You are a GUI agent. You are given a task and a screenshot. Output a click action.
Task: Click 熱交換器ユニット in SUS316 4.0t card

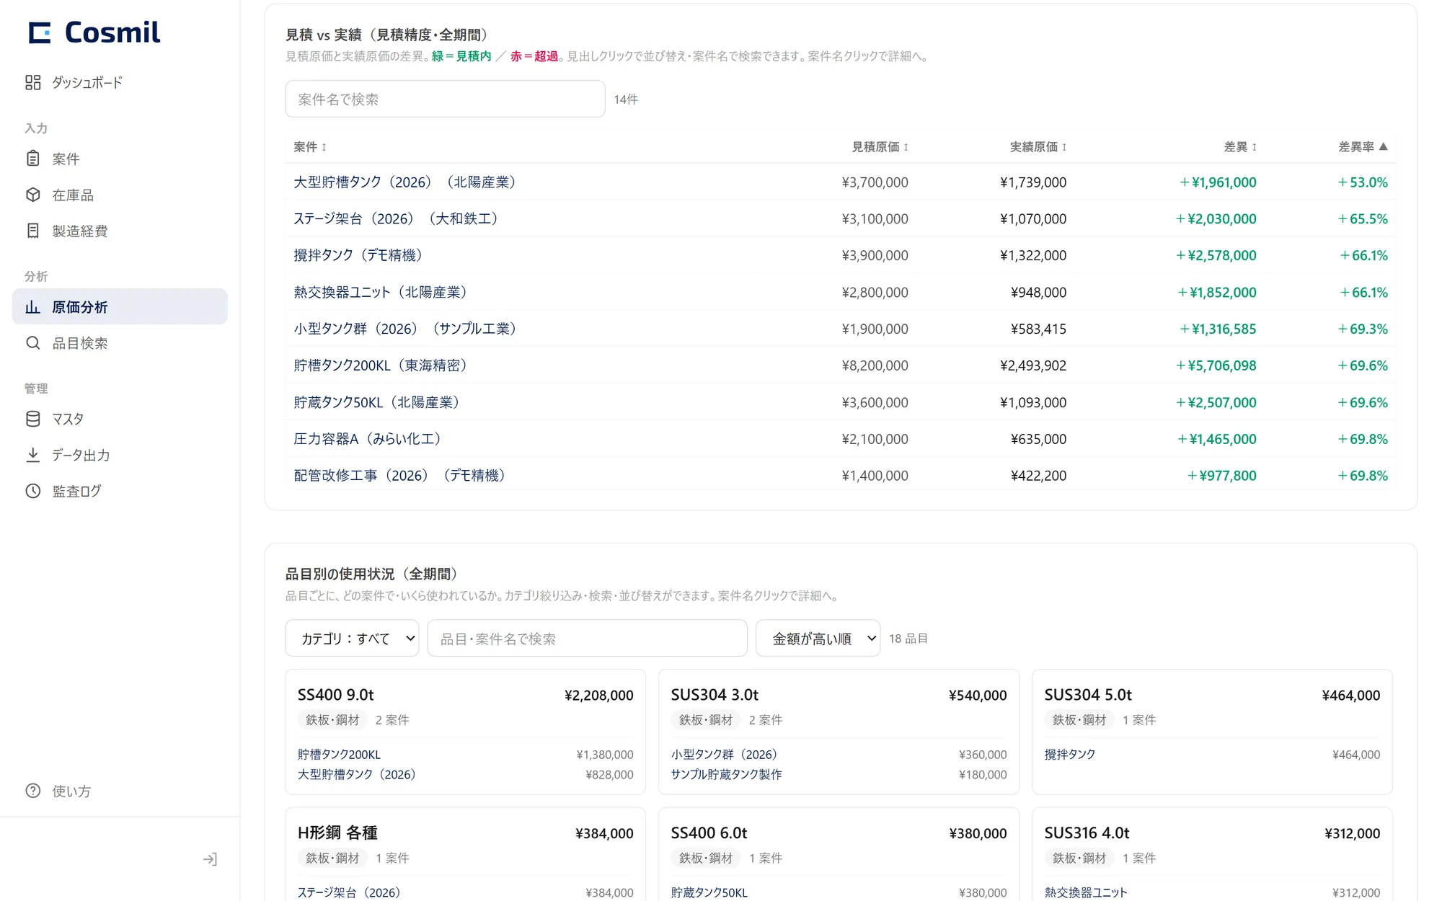(x=1086, y=892)
